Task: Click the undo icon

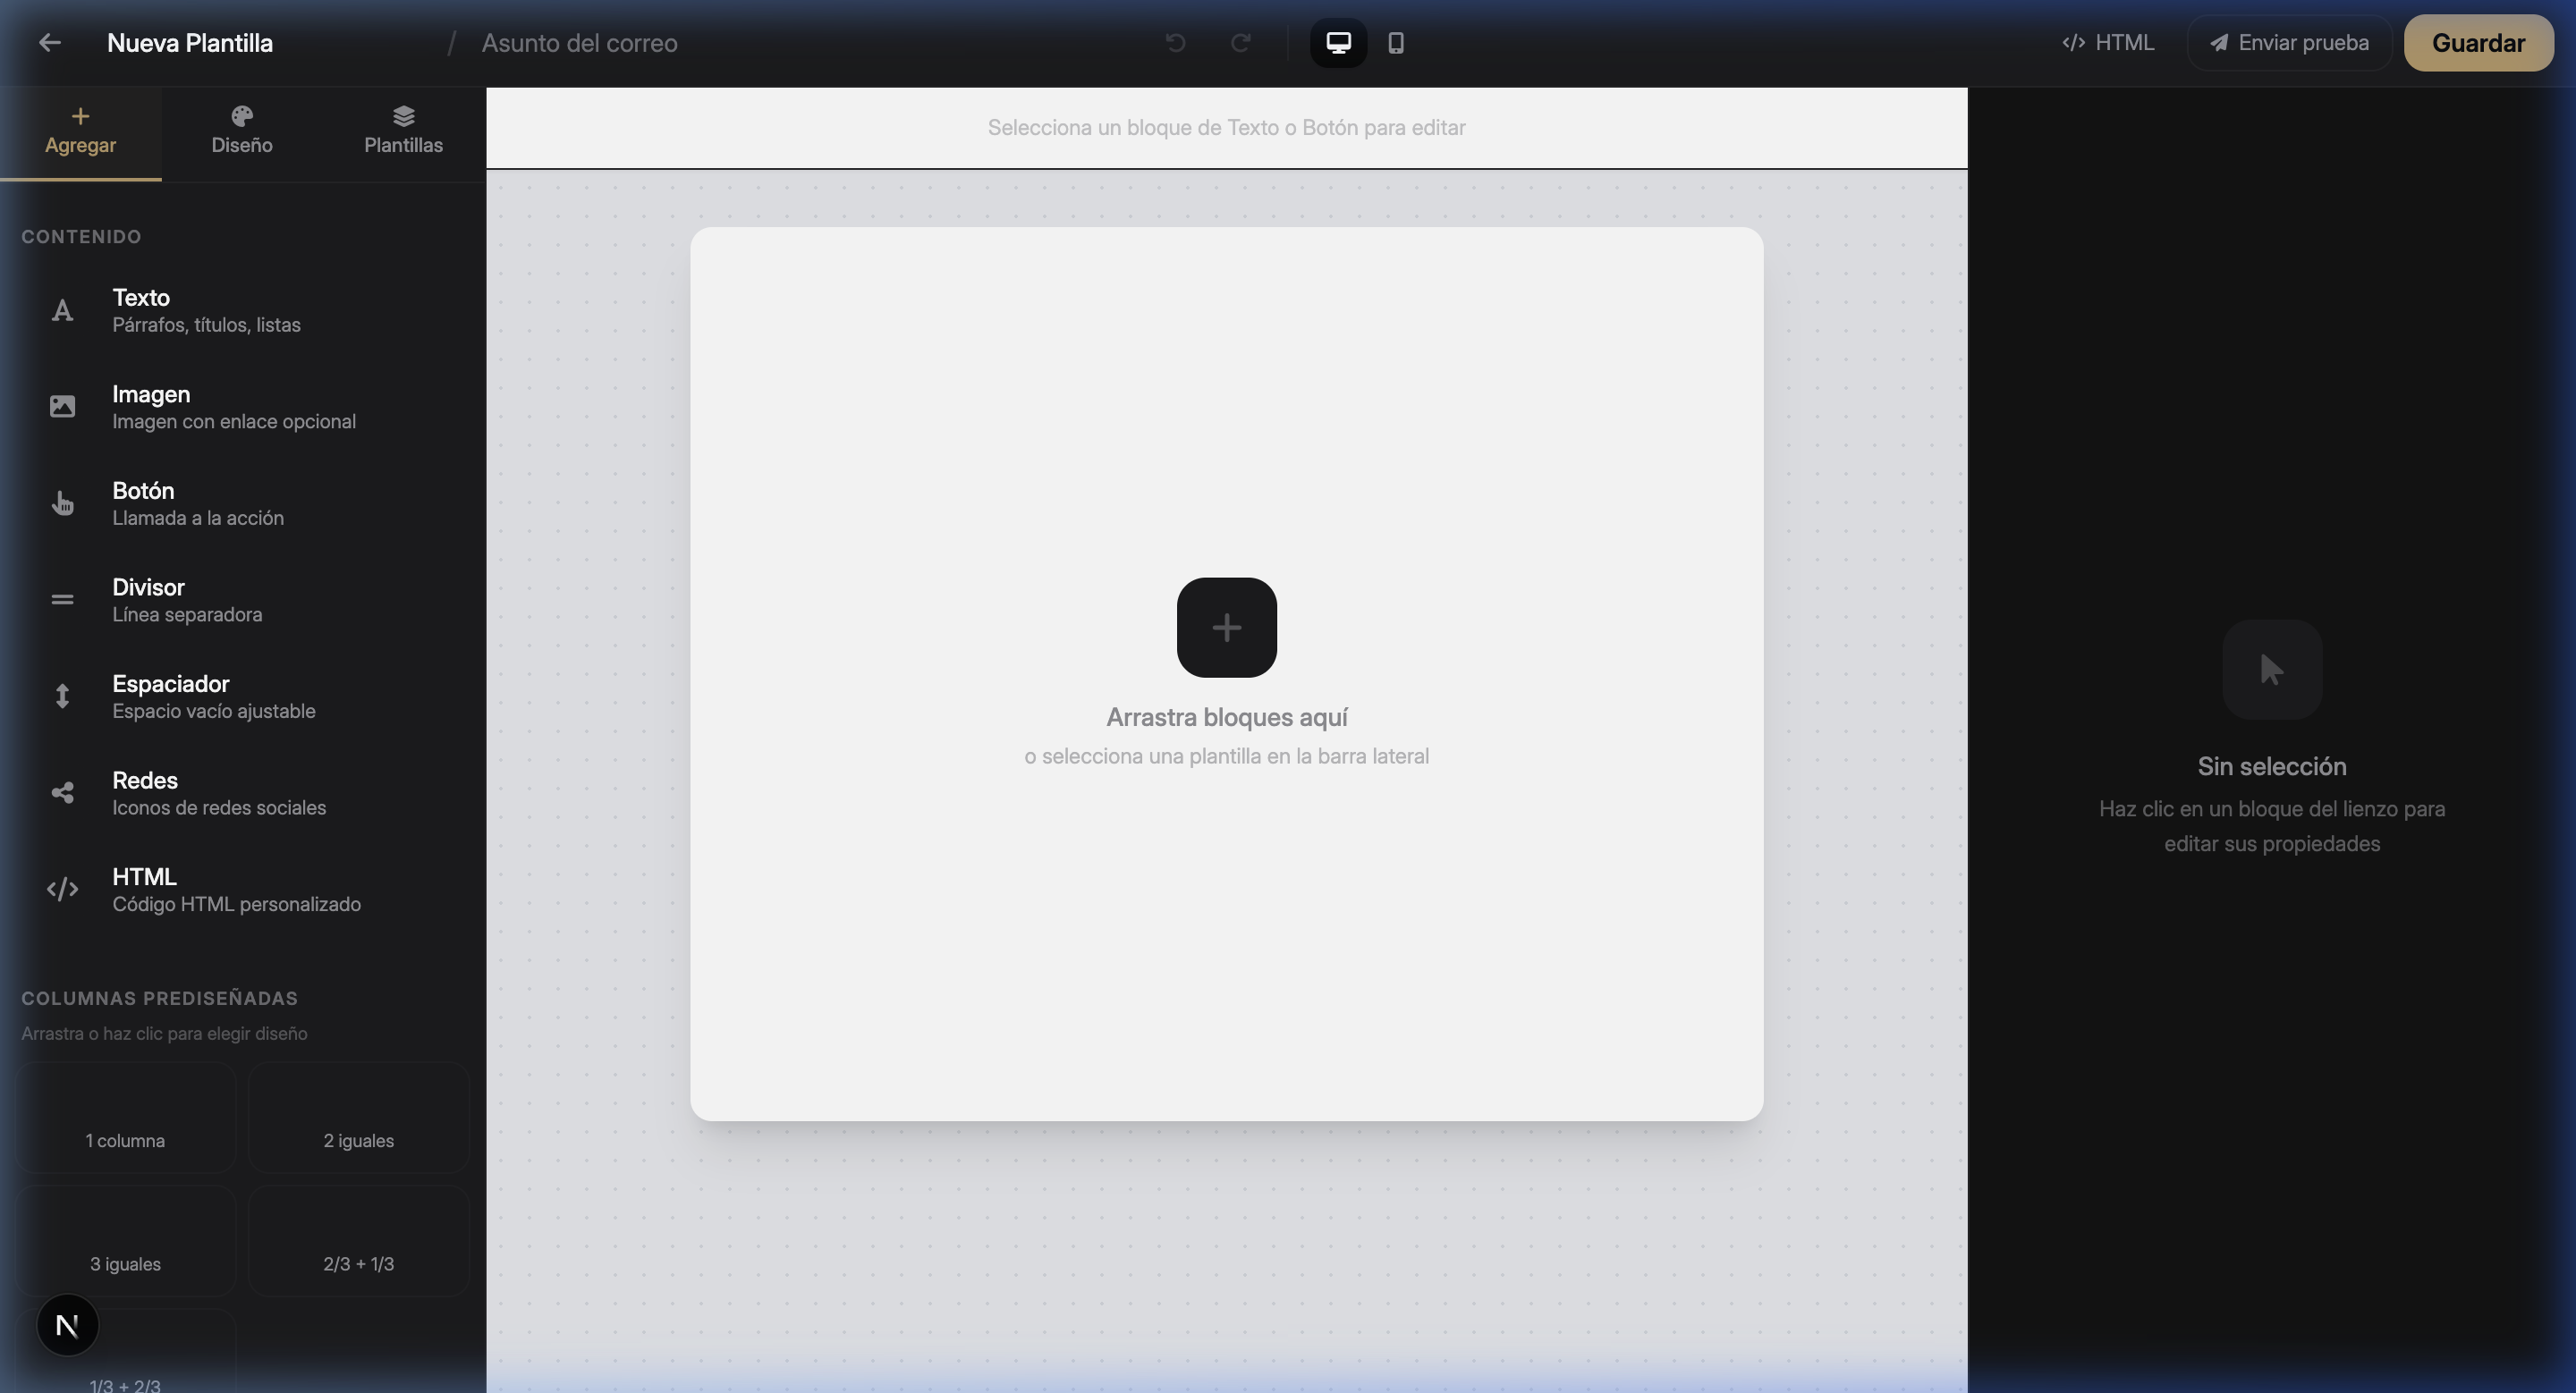Action: click(1175, 43)
